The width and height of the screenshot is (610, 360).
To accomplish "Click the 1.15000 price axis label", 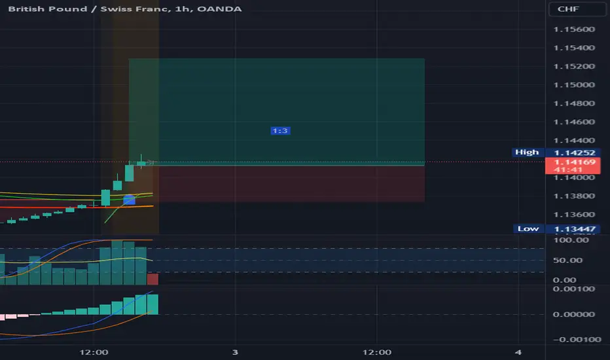I will 574,85.
